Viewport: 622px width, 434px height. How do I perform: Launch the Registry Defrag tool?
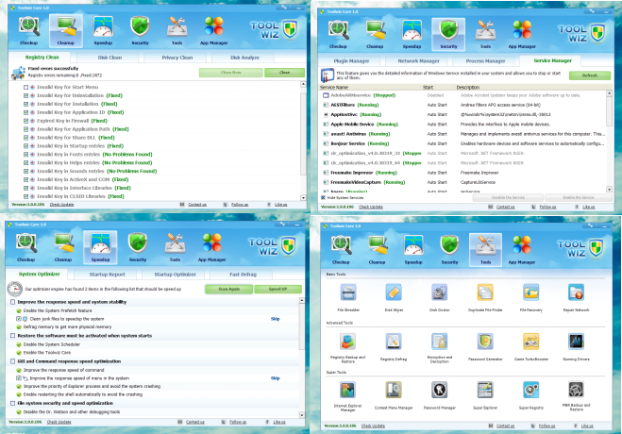pos(394,342)
